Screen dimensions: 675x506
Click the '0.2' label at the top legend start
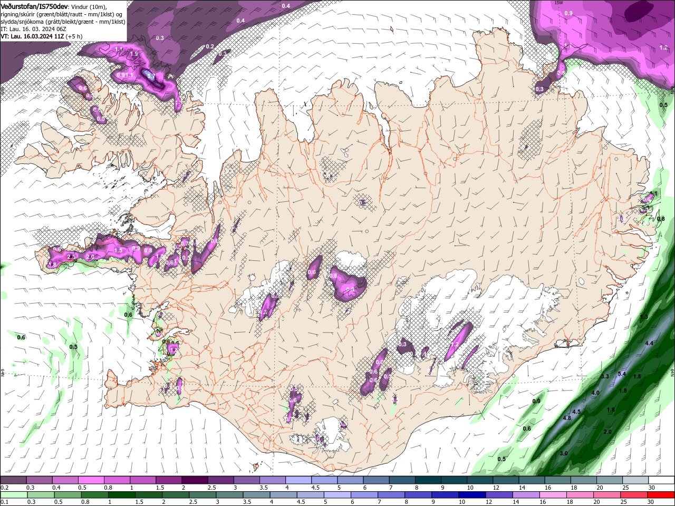[x=4, y=488]
